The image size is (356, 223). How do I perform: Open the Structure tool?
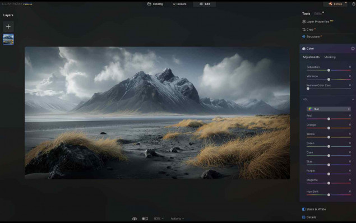(x=312, y=36)
